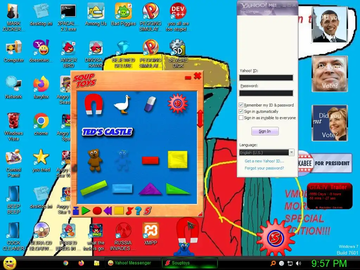Select the SEVERE DICK gear desktop icon
This screenshot has height=270, width=360.
[178, 54]
